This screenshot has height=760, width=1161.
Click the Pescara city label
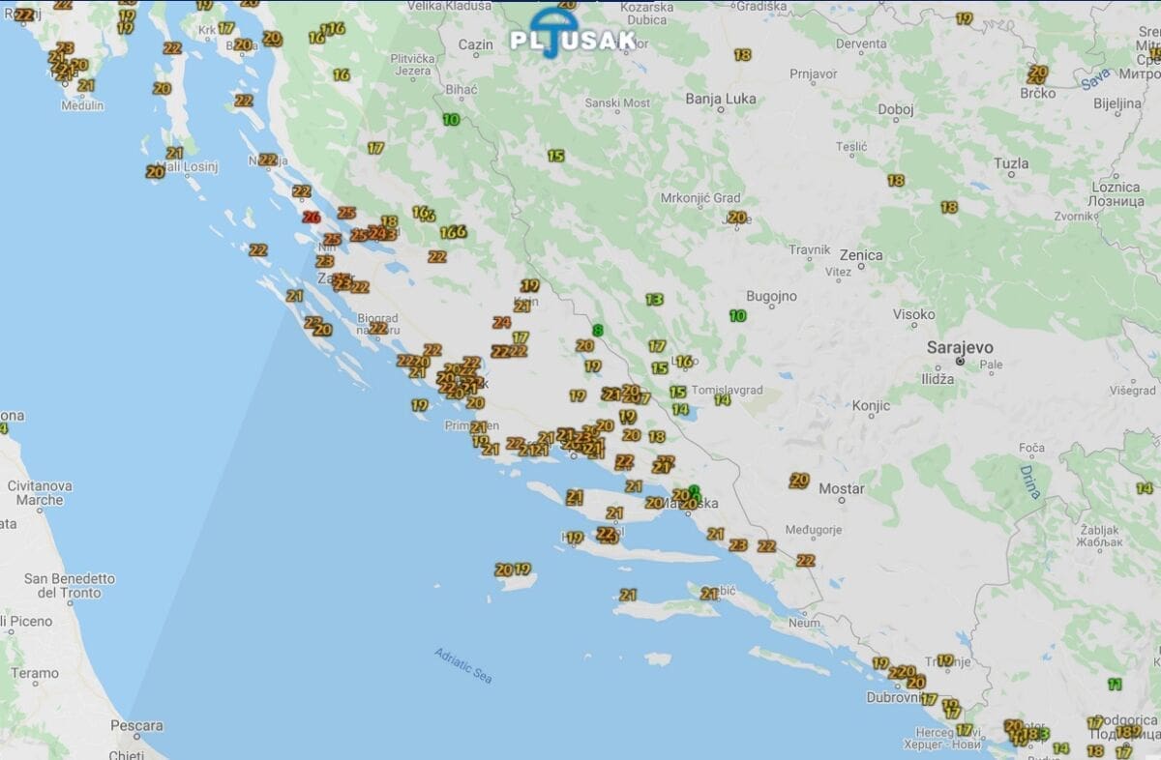pyautogui.click(x=136, y=725)
